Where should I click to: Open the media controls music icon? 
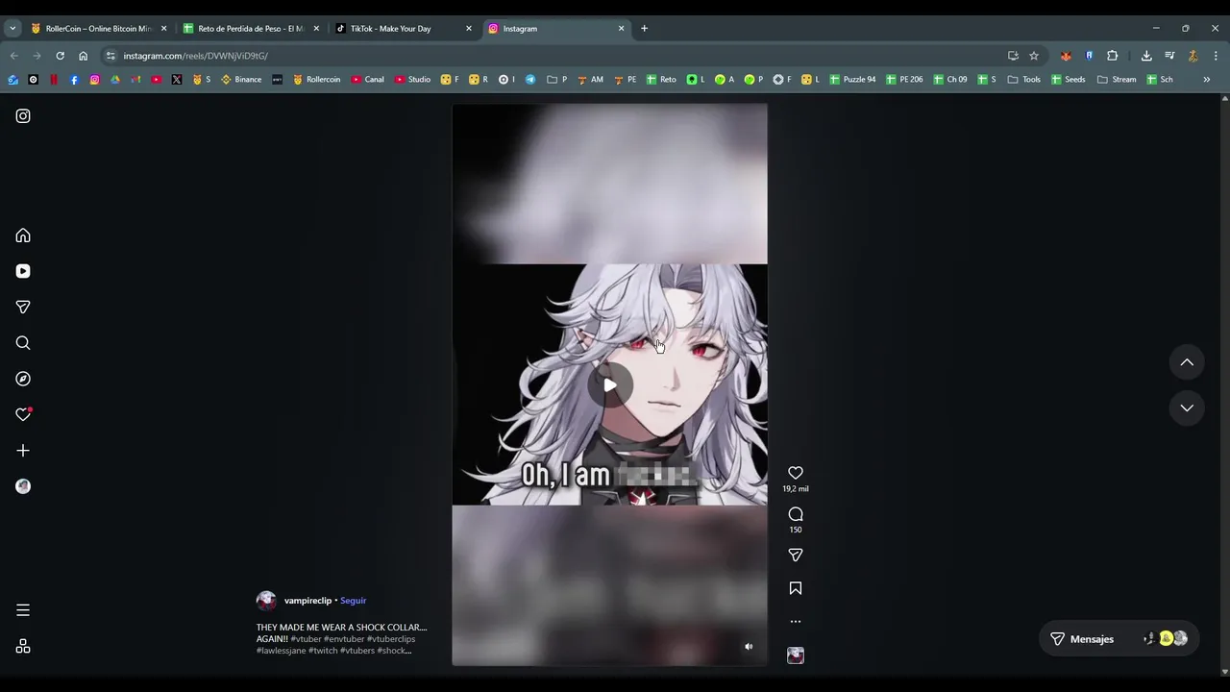1169,56
